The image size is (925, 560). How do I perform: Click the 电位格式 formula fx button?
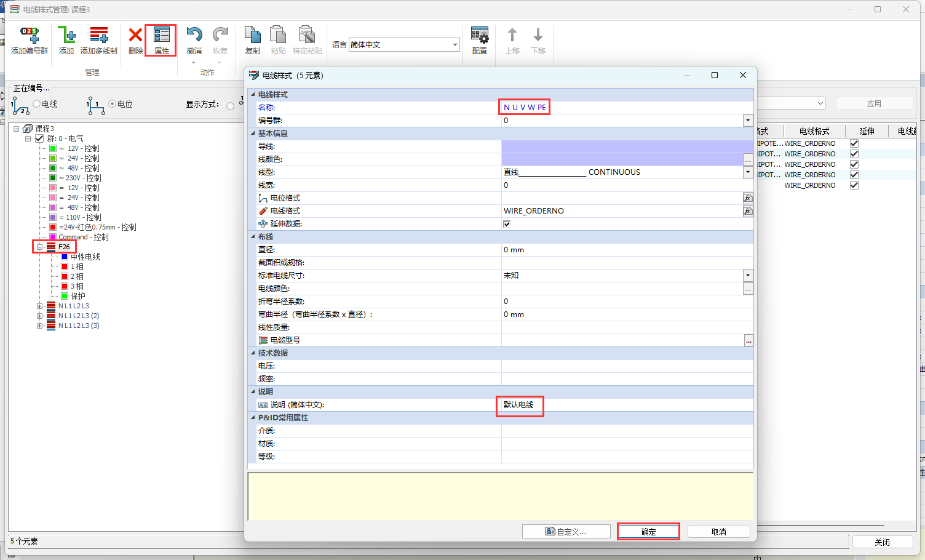tap(748, 198)
